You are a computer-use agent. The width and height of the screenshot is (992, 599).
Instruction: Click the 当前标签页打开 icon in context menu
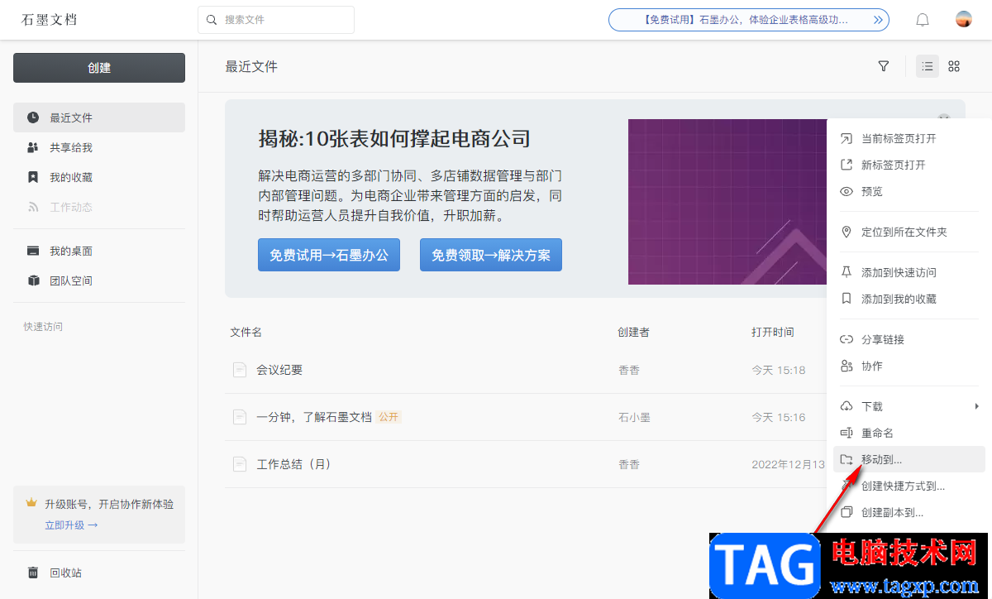point(847,138)
